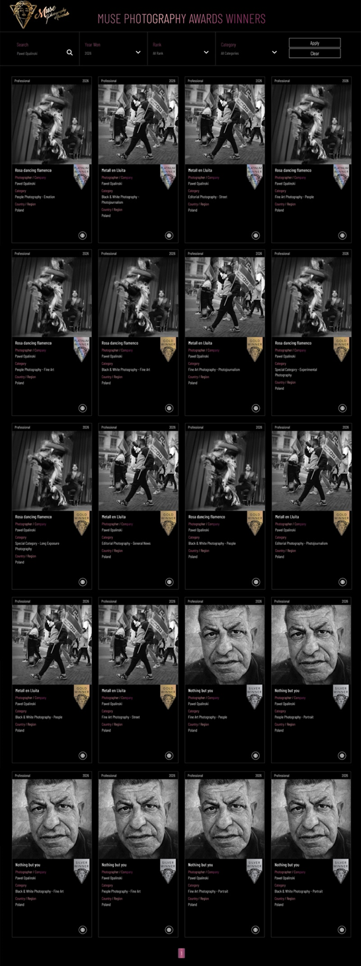Open the Rank filter dropdown
Screen dimensions: 361x966
[x=181, y=49]
